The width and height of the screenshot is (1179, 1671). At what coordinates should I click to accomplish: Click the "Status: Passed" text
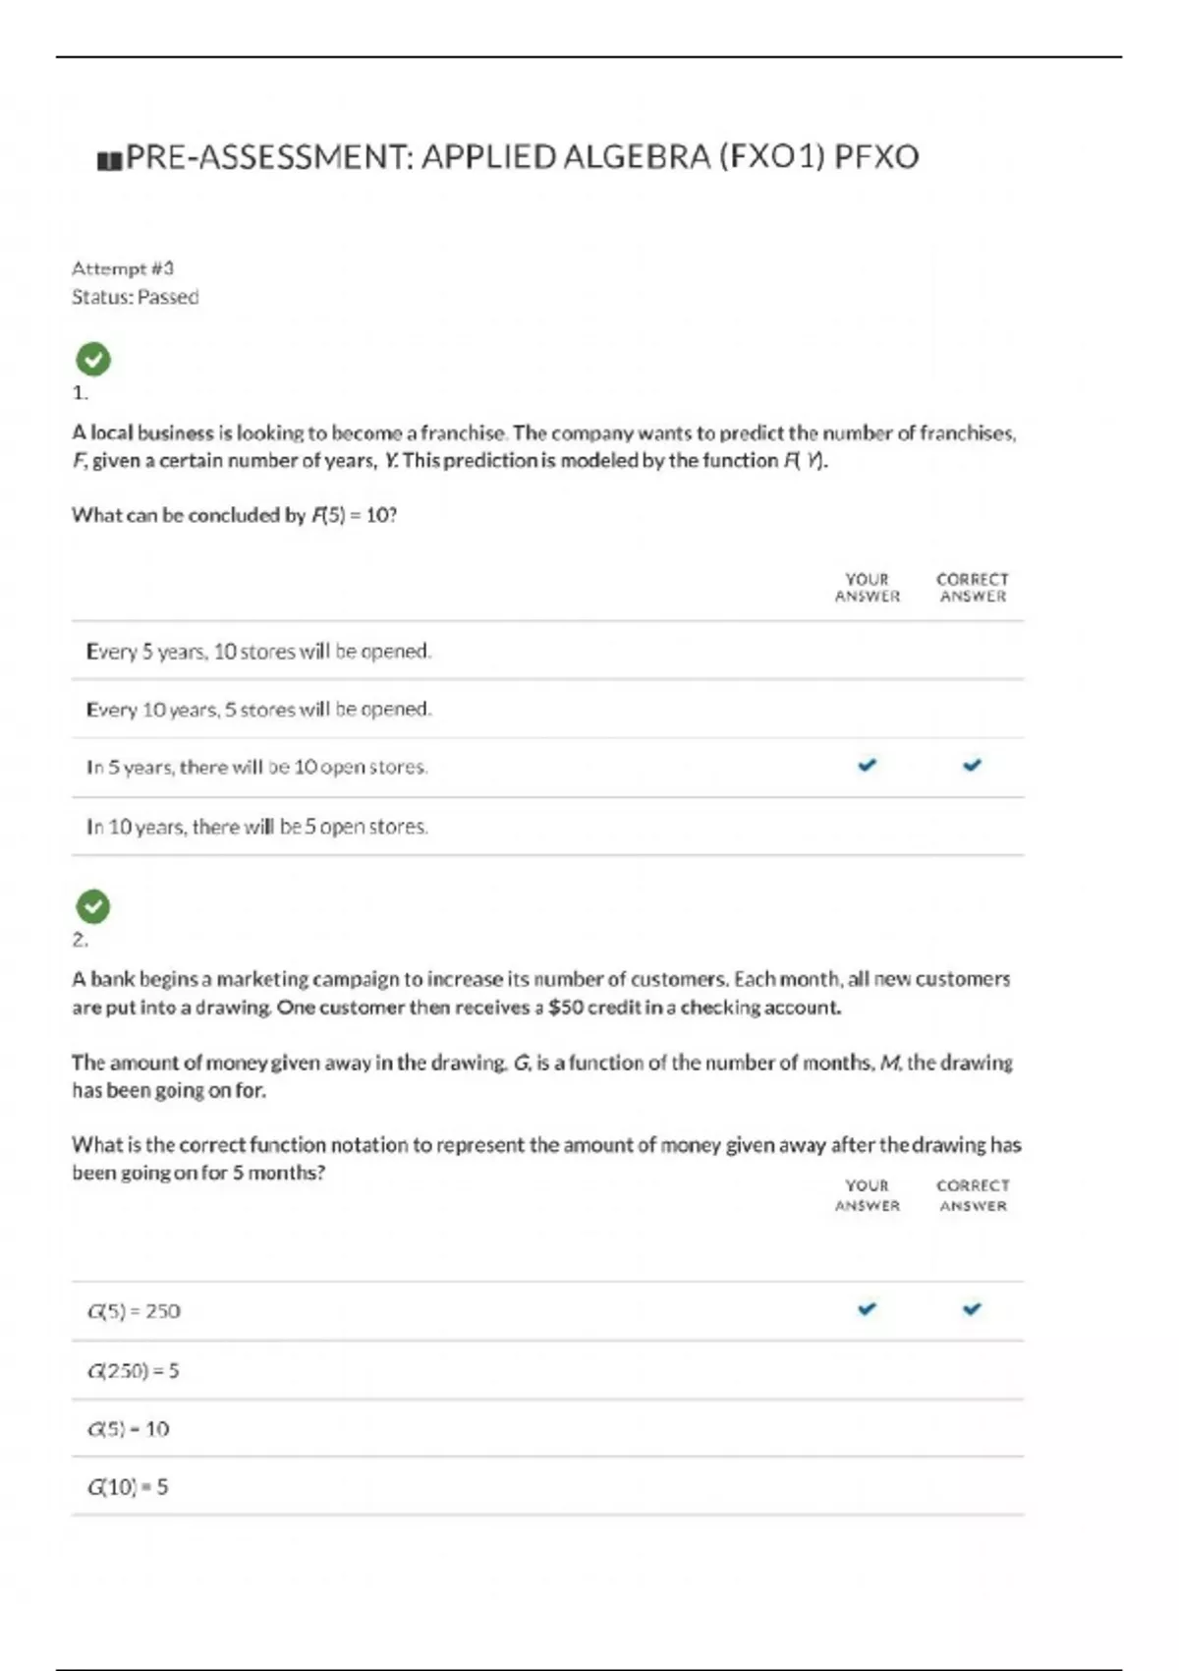coord(135,297)
